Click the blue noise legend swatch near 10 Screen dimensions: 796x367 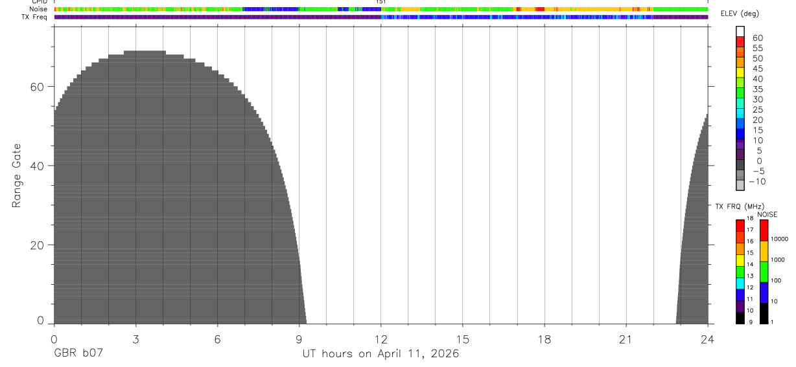coord(764,293)
